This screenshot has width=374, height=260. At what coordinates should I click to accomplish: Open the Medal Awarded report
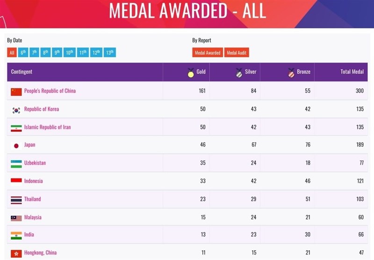click(207, 53)
